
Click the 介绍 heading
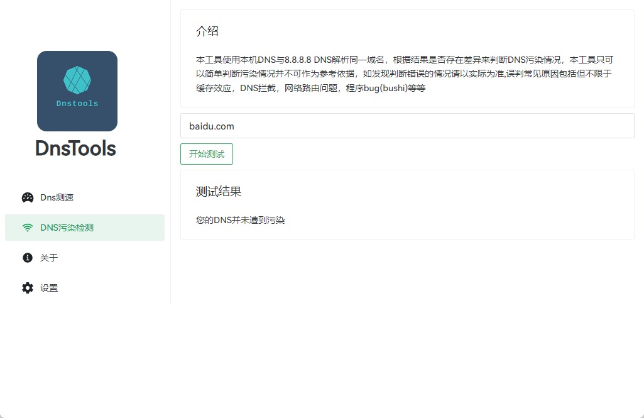(207, 31)
